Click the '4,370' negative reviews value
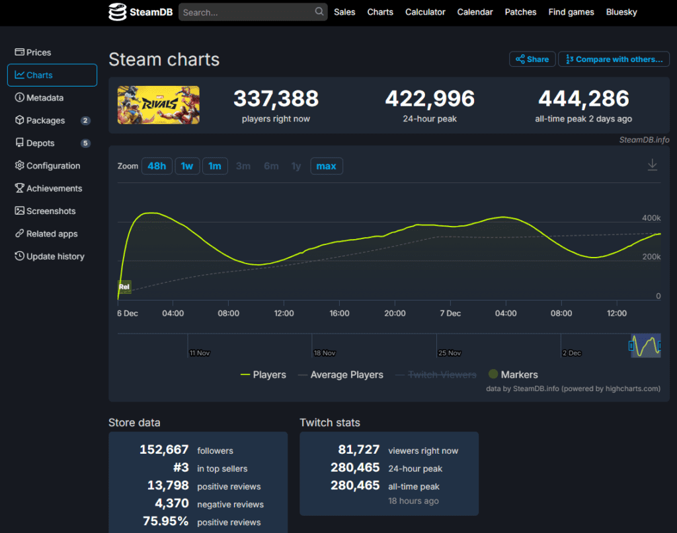Viewport: 677px width, 533px height. (172, 503)
